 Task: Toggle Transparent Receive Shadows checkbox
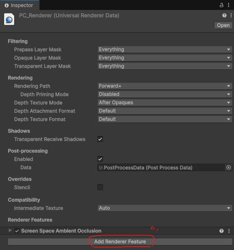click(x=100, y=139)
